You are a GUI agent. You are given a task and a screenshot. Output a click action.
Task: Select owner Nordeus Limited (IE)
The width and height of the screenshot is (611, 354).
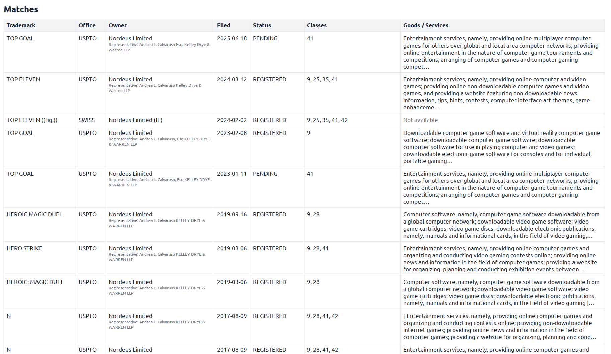pyautogui.click(x=136, y=120)
